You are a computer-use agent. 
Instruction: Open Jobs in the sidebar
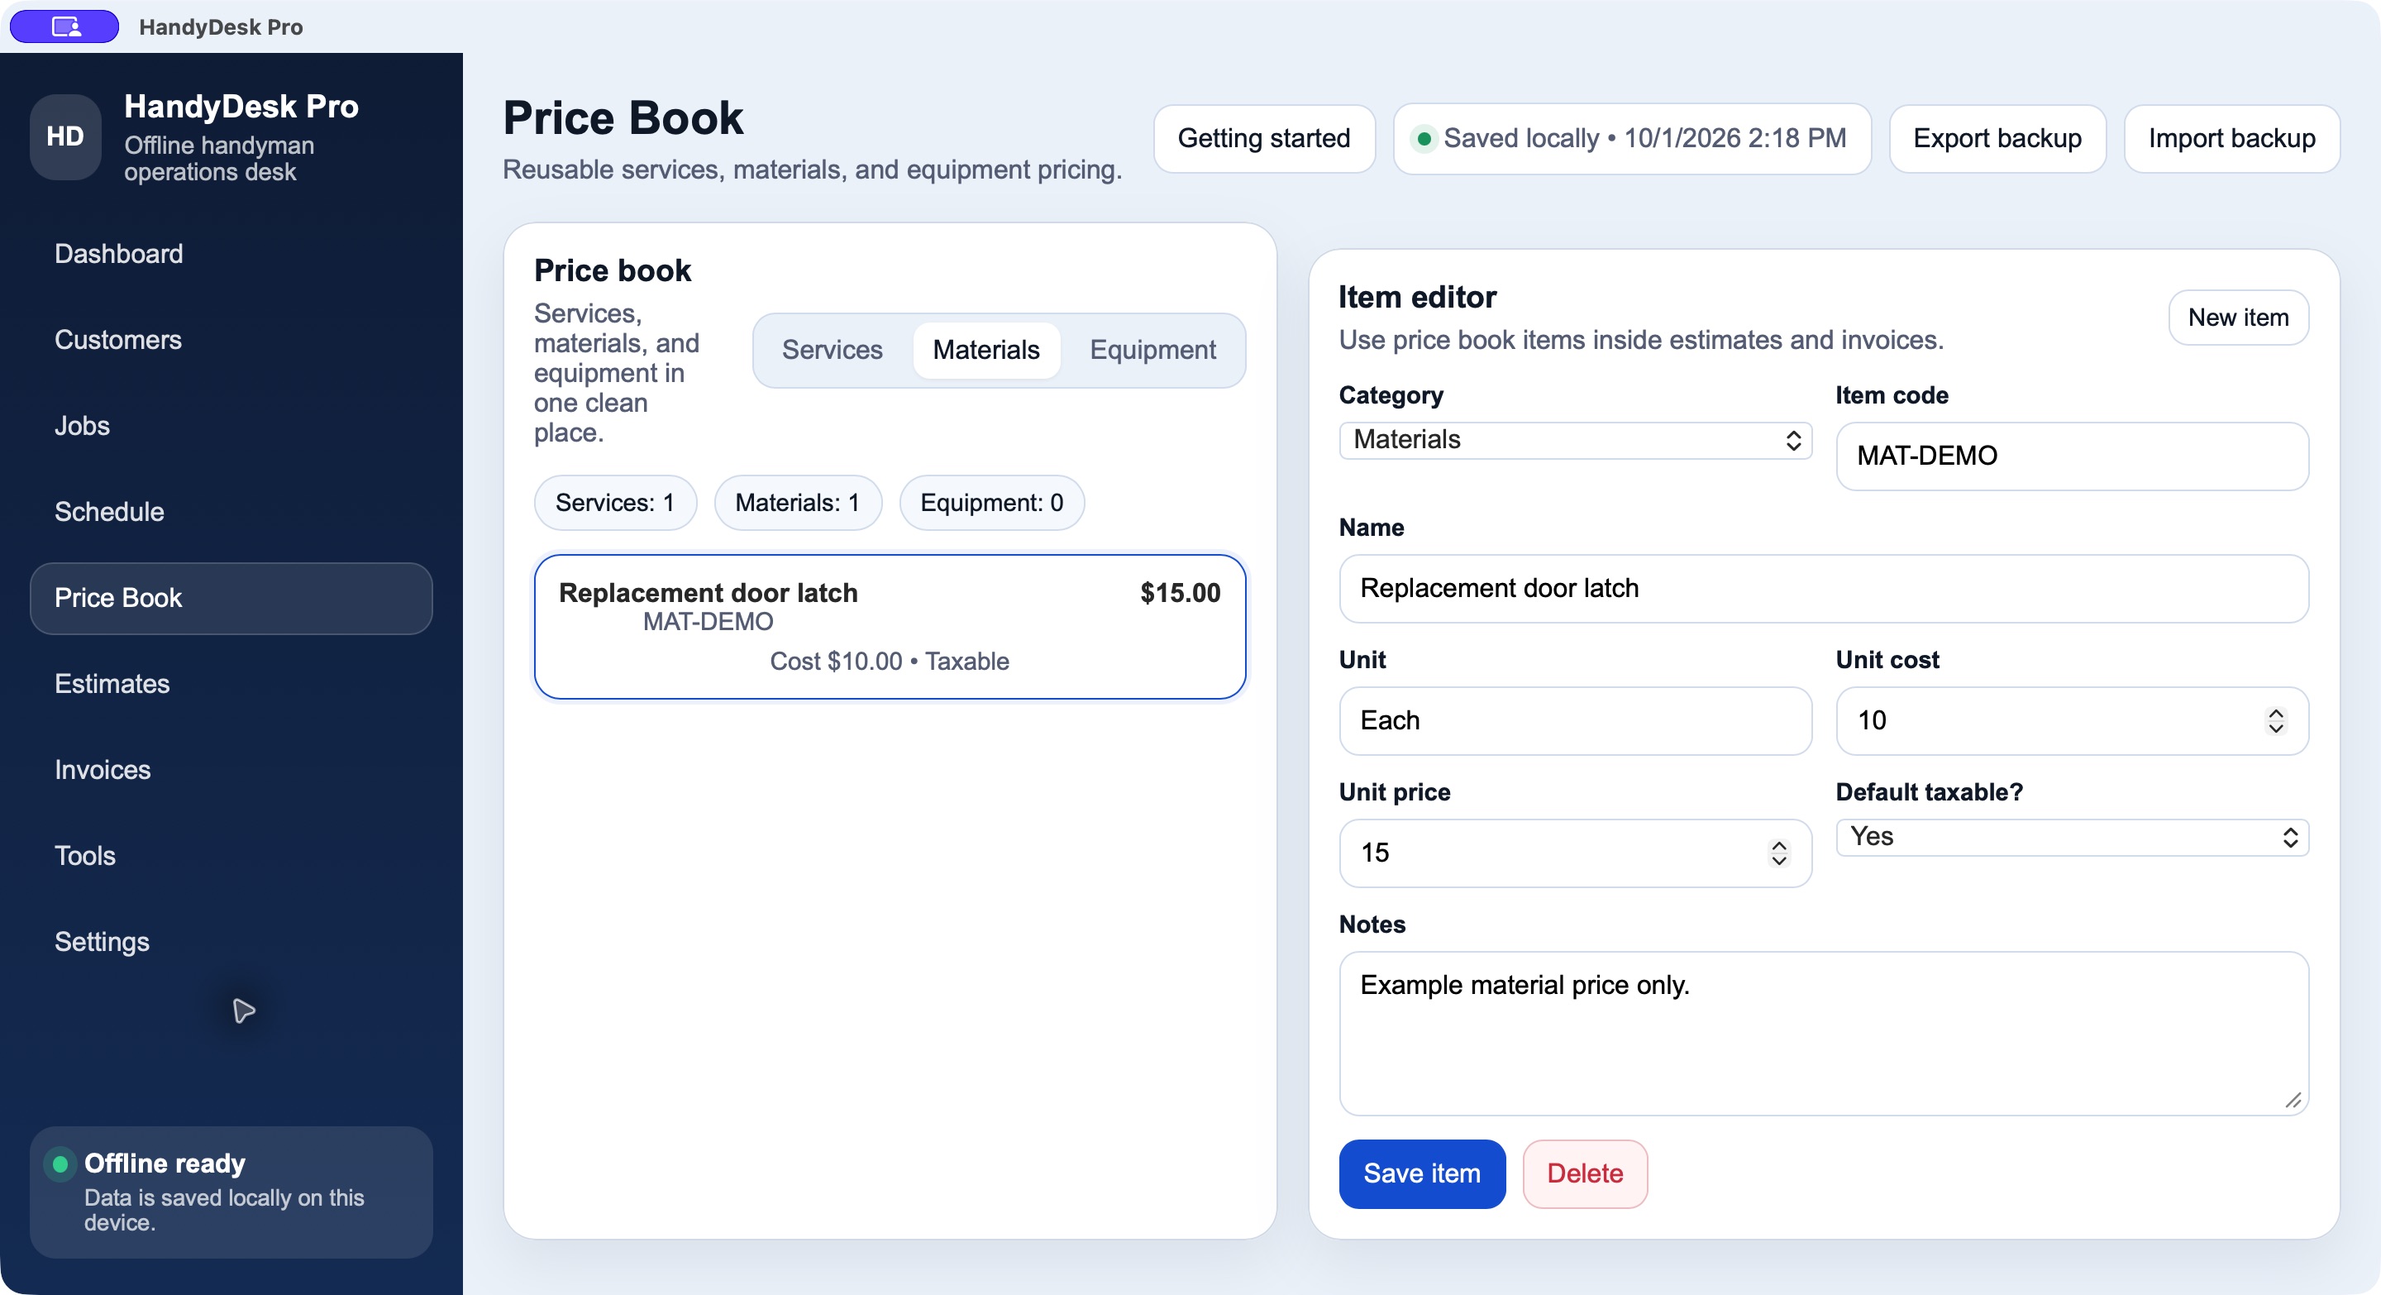click(231, 426)
